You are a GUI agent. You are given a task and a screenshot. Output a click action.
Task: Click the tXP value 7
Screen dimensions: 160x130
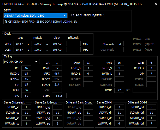151,74
